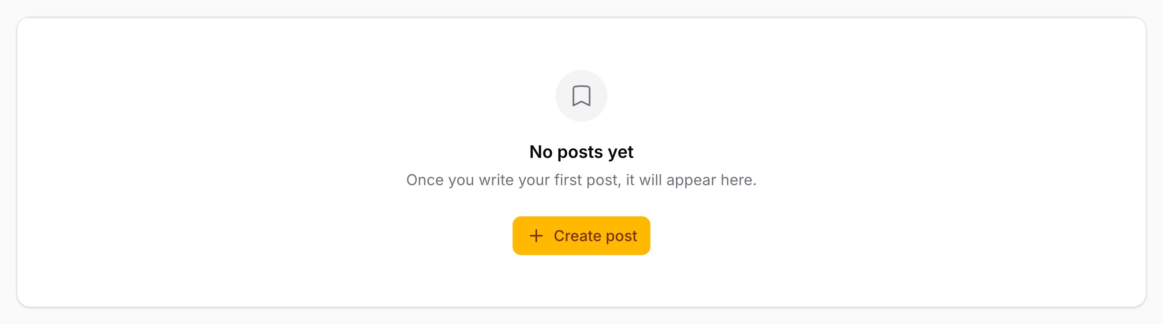
Task: Click the "+" glyph in the amber button
Action: pyautogui.click(x=536, y=236)
